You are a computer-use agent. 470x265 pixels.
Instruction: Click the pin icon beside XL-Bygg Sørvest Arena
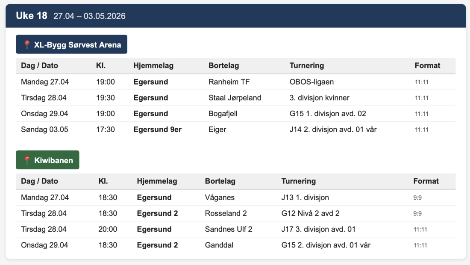(27, 44)
